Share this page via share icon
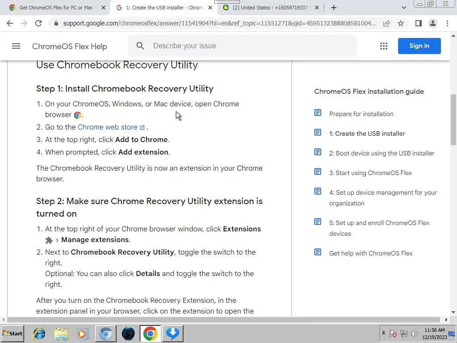The width and height of the screenshot is (457, 343). [386, 23]
